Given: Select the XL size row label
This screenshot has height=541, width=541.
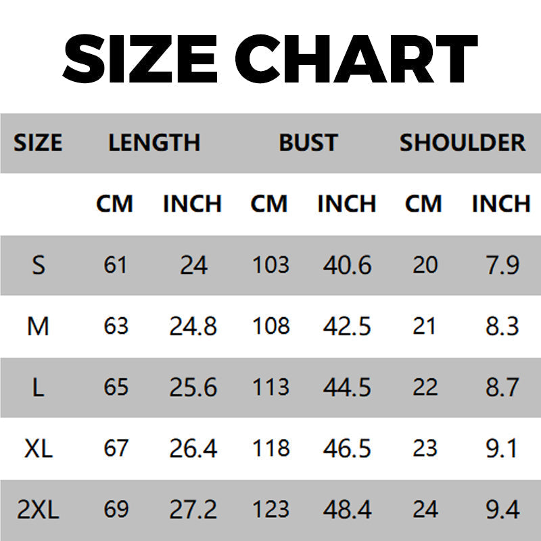Looking at the screenshot, I should click(39, 448).
